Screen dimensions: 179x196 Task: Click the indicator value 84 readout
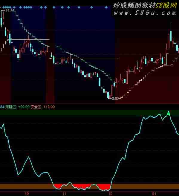(x=2, y=107)
